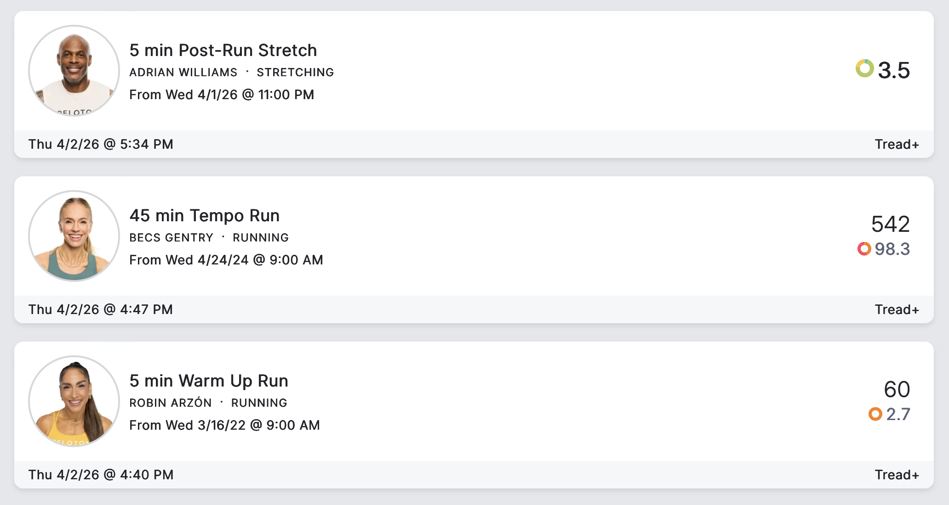Click the green-yellow strive score ring icon
This screenshot has height=505, width=949.
(x=864, y=69)
